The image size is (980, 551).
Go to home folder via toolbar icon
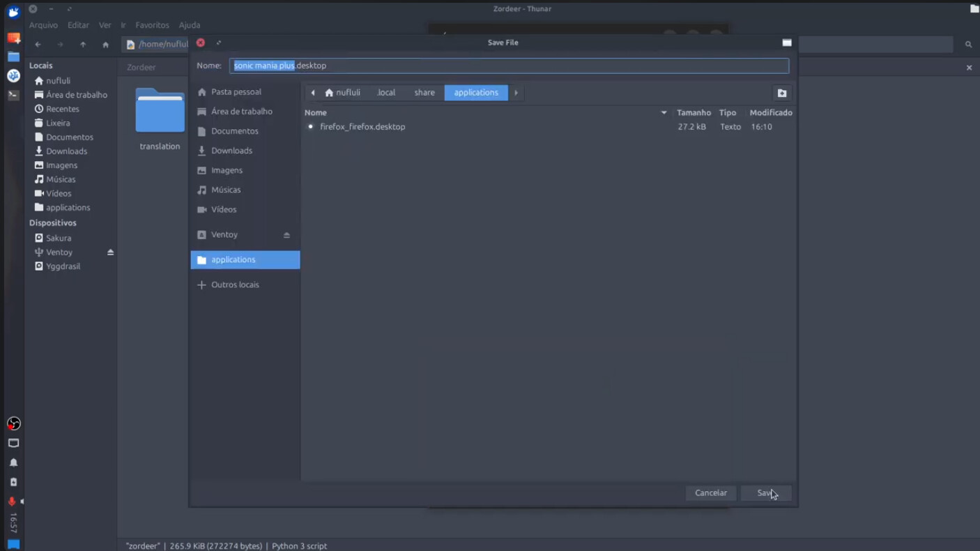[105, 45]
